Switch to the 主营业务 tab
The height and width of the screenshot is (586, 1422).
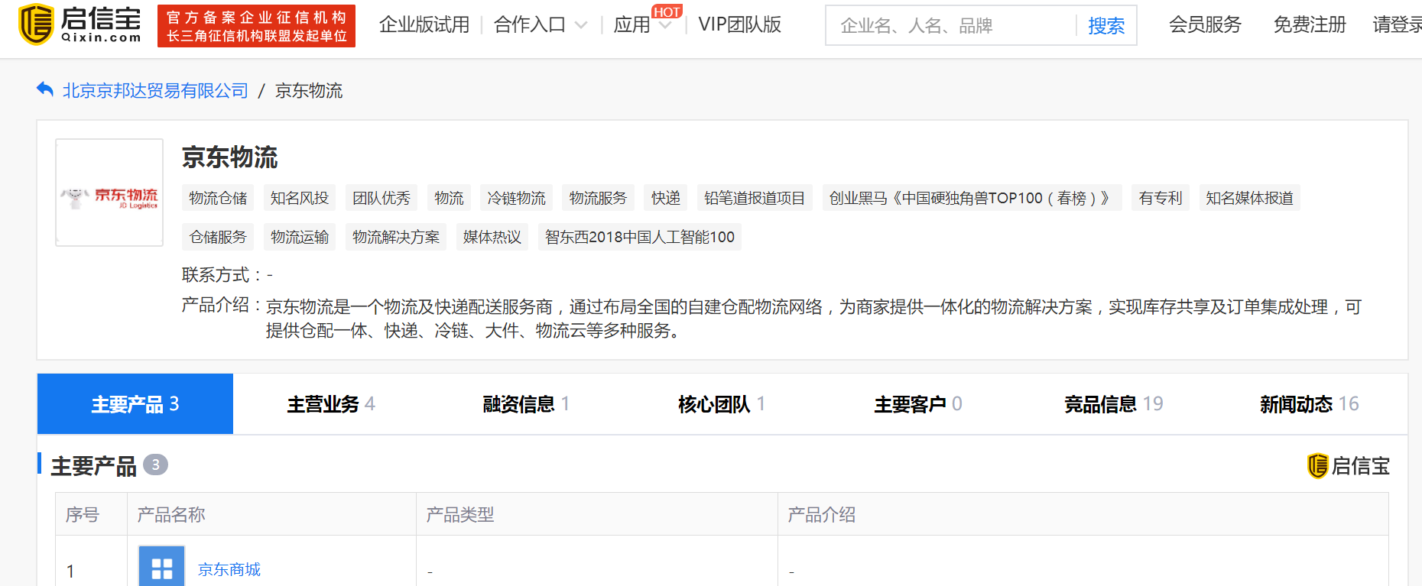[x=331, y=403]
